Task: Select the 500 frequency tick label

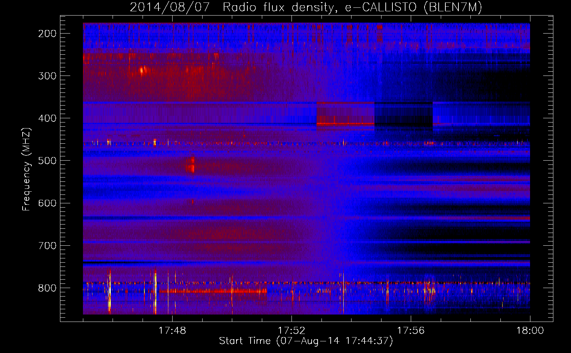Action: [47, 161]
